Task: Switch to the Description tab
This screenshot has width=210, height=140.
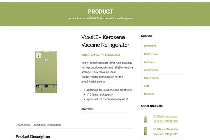Action: (23, 125)
